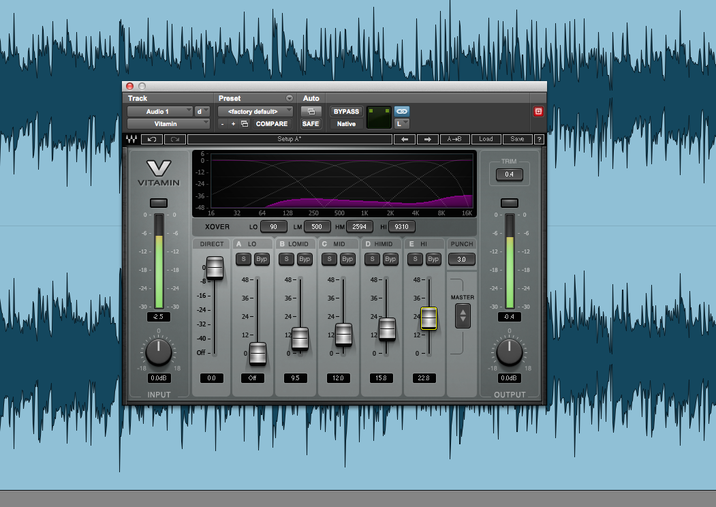Copy setup A to B
716x507 pixels.
454,139
